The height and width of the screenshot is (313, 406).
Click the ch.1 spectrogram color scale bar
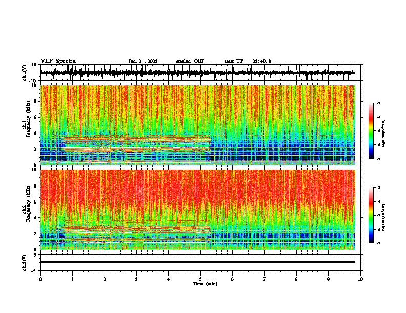pos(371,131)
